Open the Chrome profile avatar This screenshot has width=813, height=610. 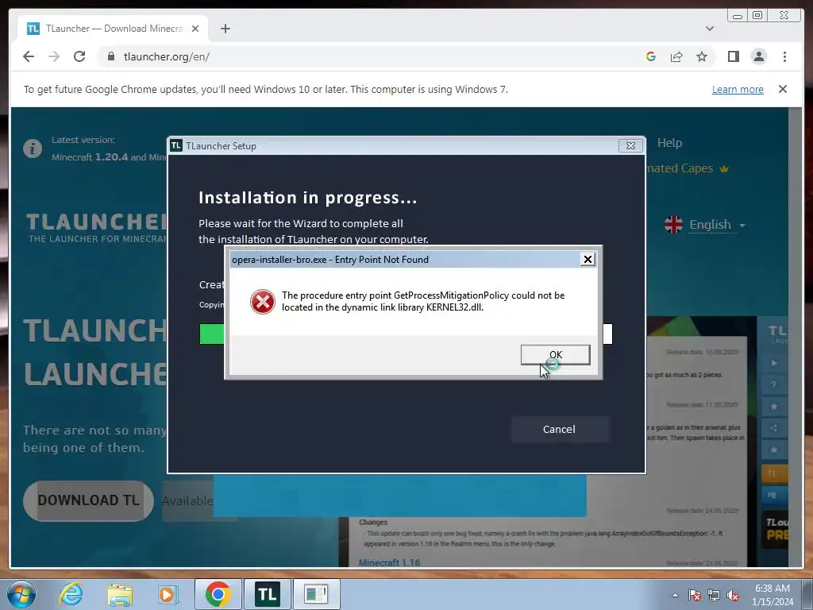758,56
